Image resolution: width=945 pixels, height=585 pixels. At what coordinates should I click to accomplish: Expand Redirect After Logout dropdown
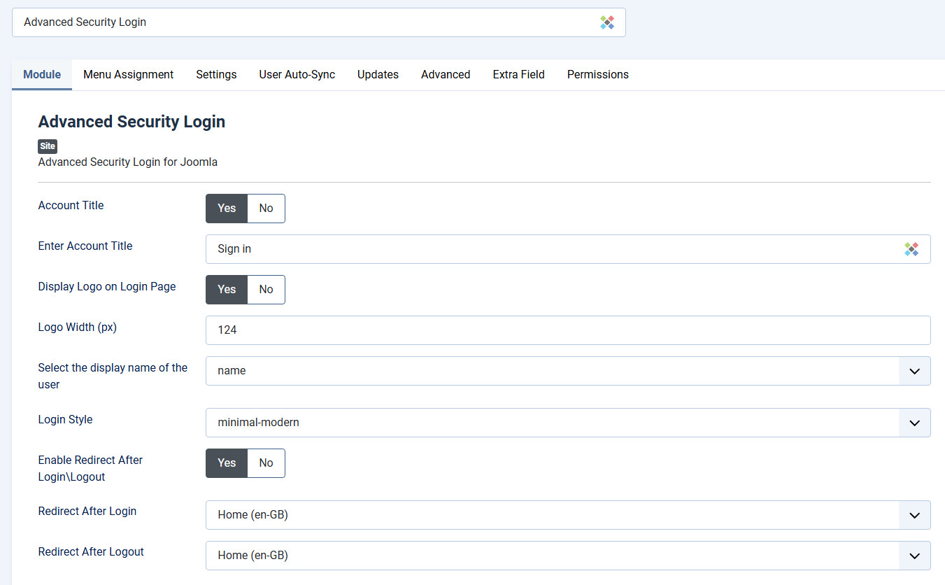[567, 556]
